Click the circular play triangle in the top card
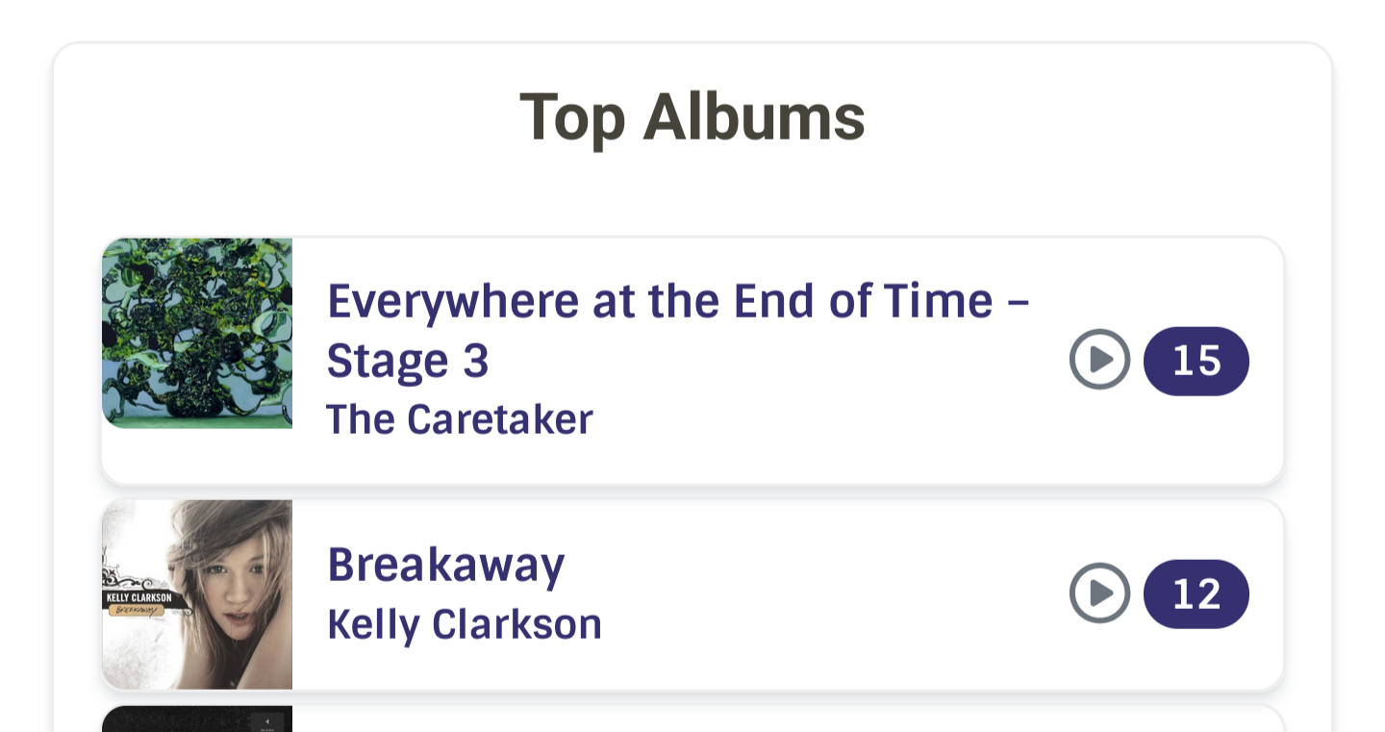This screenshot has width=1385, height=732. 1099,360
